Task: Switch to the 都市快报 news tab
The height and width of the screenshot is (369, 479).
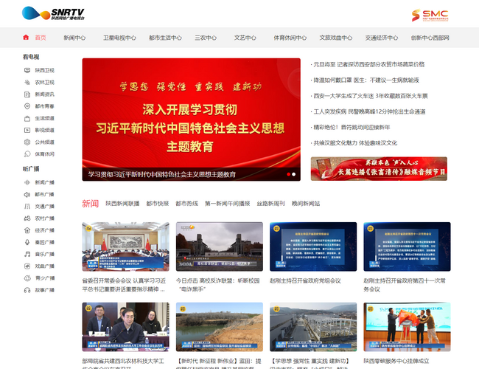Action: 157,204
